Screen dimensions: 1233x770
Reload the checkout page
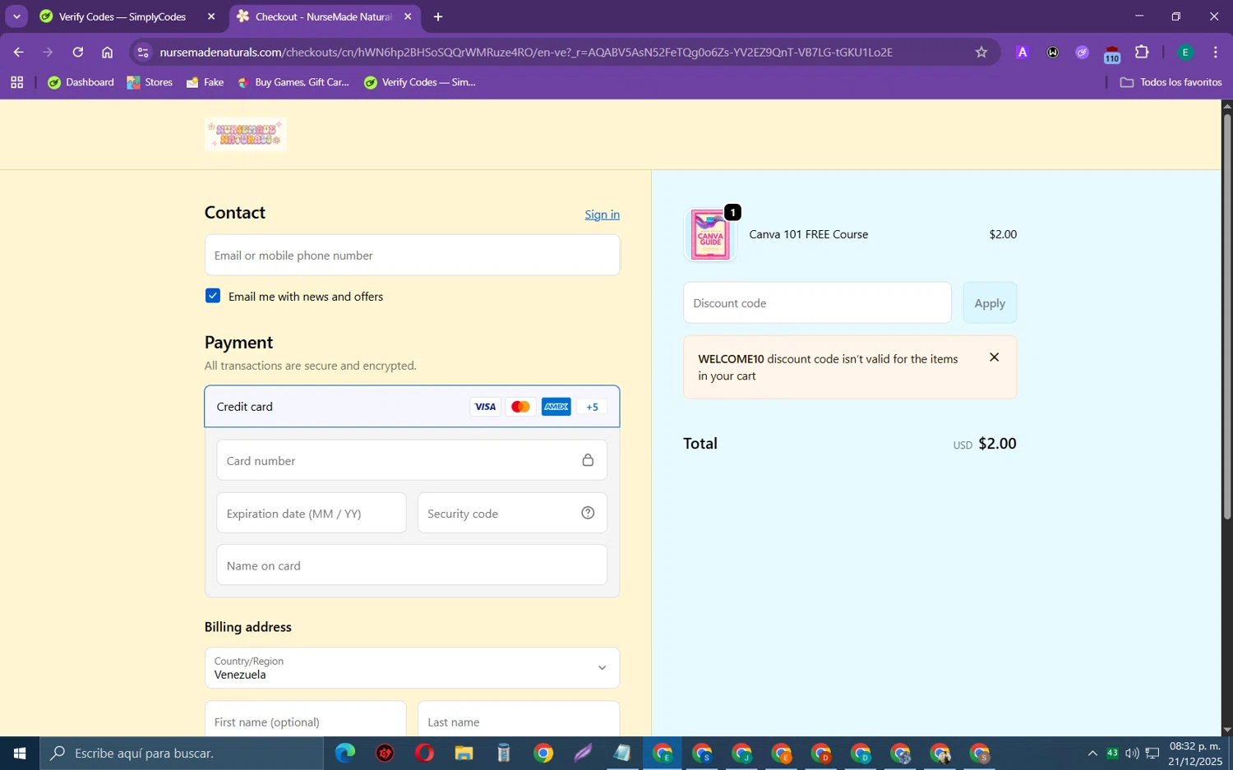[x=78, y=52]
